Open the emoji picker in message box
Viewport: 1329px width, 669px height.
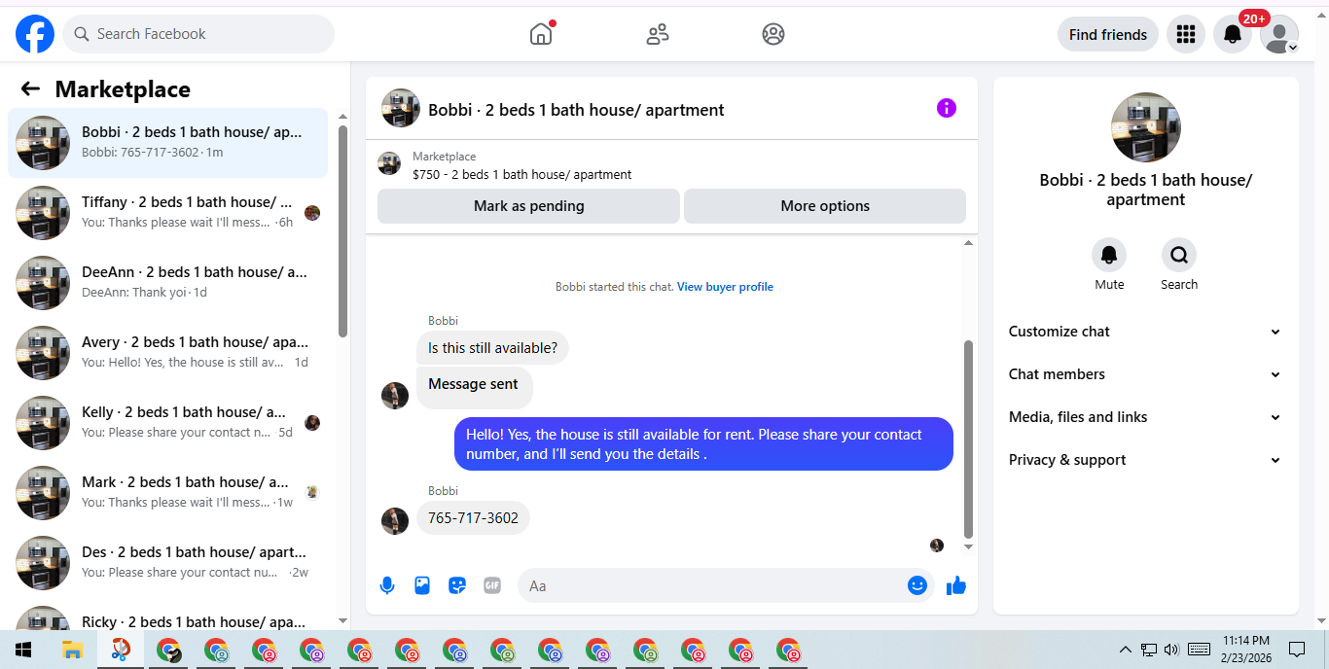[916, 585]
